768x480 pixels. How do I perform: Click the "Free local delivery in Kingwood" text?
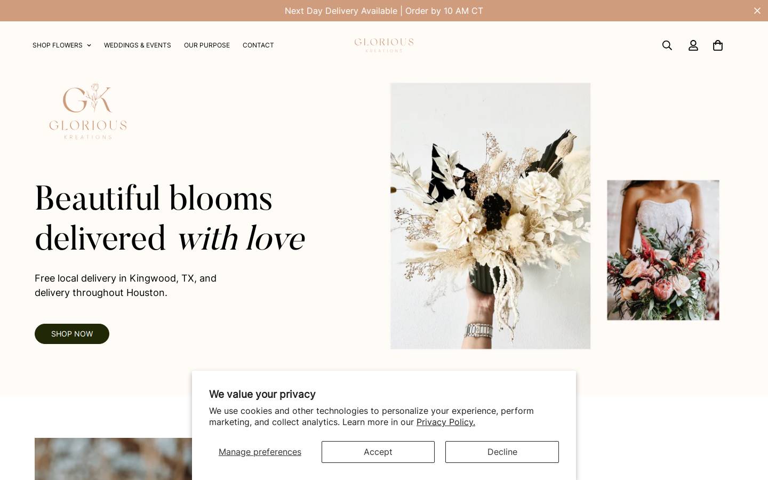pyautogui.click(x=126, y=285)
